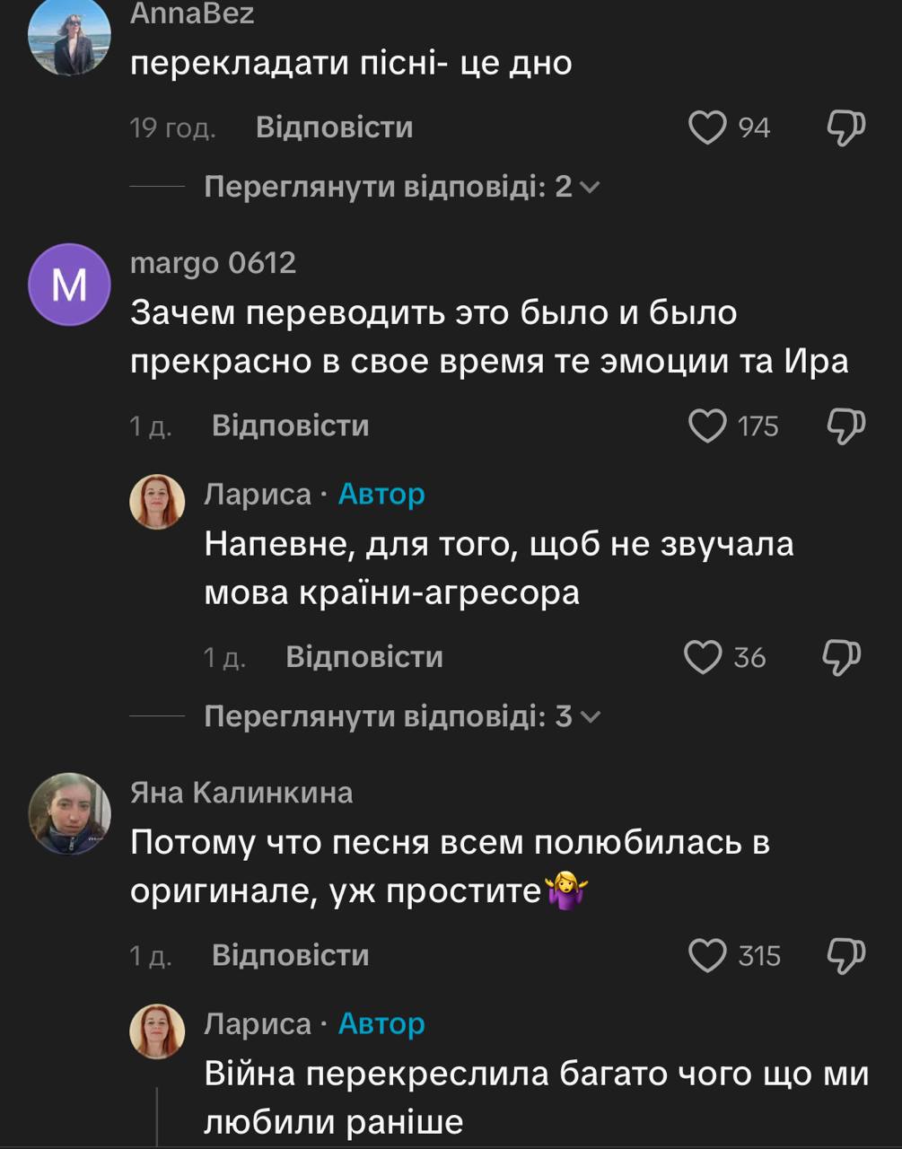This screenshot has width=902, height=1149.
Task: Like Лариса's reply with 36 likes
Action: pos(703,657)
